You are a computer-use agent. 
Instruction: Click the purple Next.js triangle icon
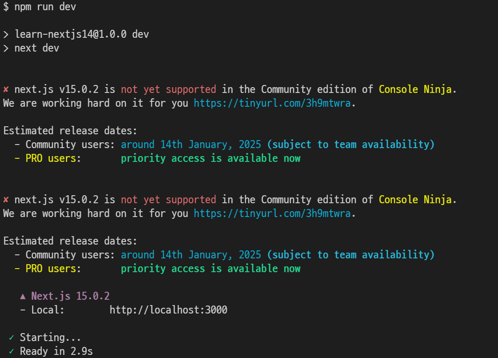click(23, 297)
